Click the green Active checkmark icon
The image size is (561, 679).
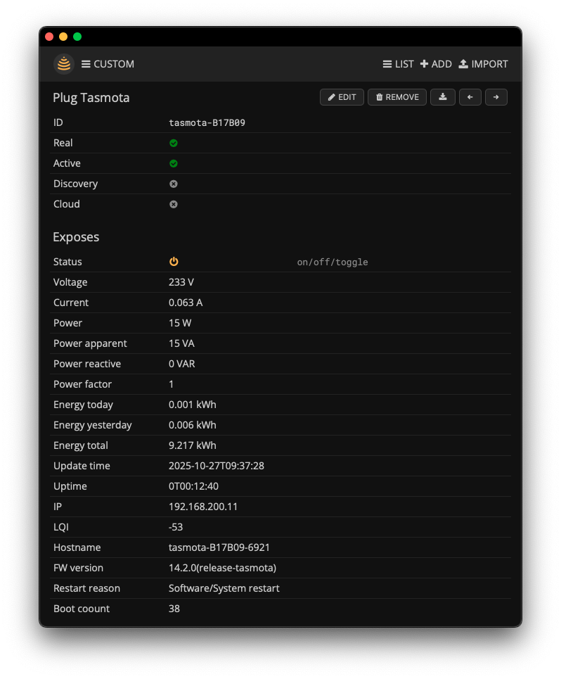coord(174,163)
